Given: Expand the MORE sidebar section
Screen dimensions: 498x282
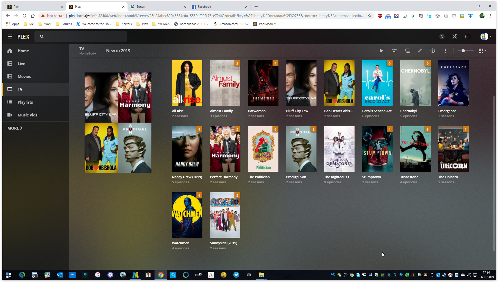Looking at the screenshot, I should (x=15, y=128).
